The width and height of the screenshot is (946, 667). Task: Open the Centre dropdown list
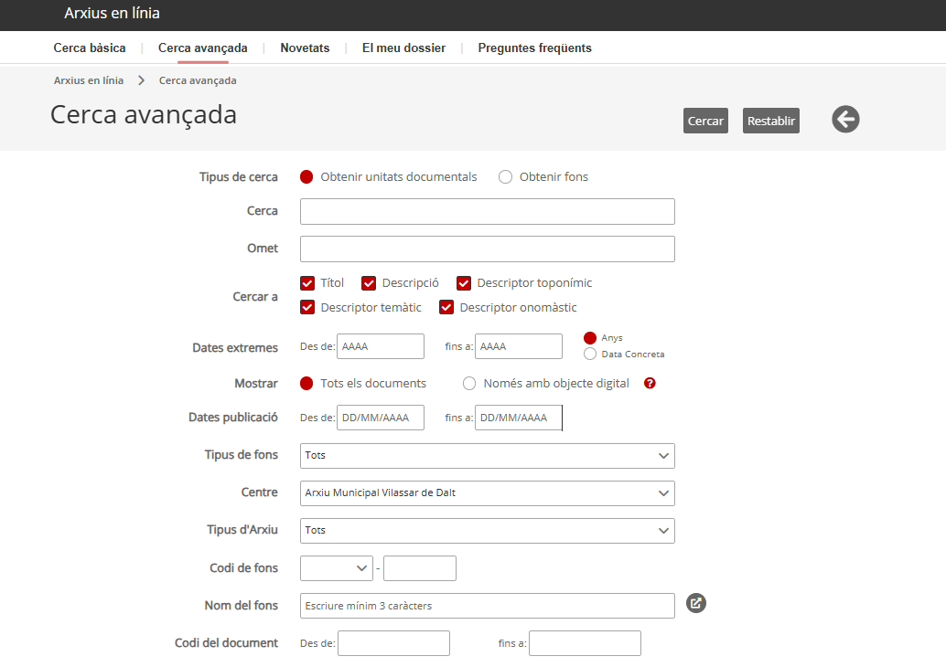tap(487, 493)
